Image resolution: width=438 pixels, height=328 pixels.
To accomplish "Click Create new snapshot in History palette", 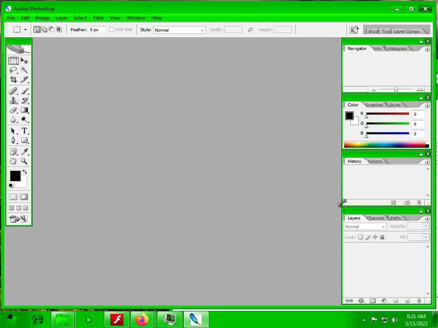I will 407,202.
